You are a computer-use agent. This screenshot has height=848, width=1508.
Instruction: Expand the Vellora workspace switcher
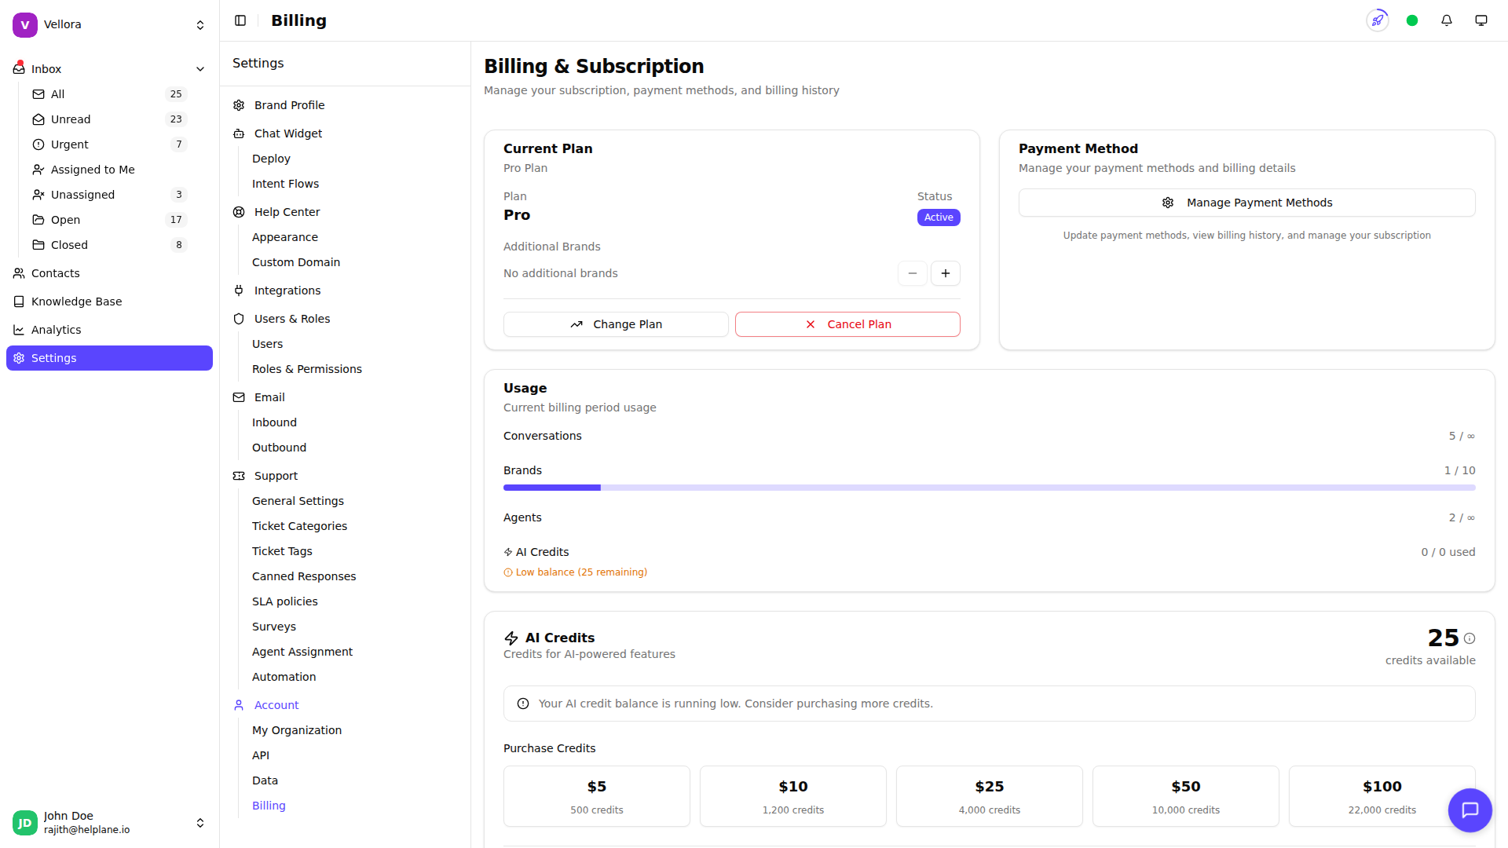coord(200,25)
